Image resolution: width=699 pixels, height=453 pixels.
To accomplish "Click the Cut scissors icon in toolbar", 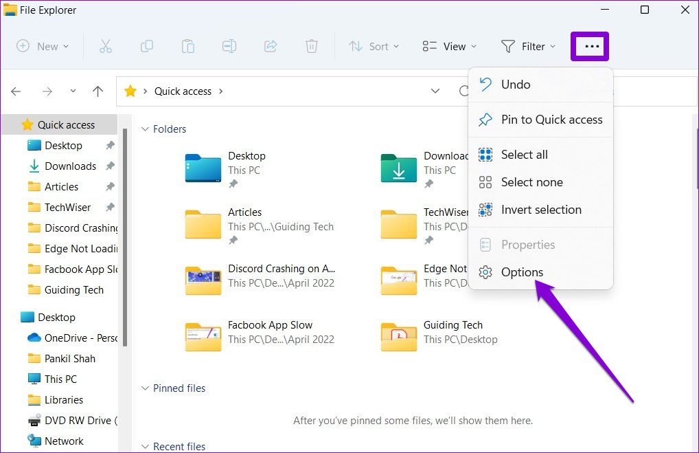I will tap(105, 47).
